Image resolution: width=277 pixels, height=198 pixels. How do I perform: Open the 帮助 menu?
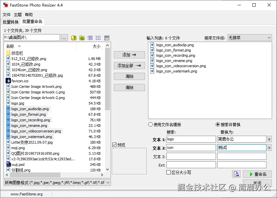[x=29, y=15]
